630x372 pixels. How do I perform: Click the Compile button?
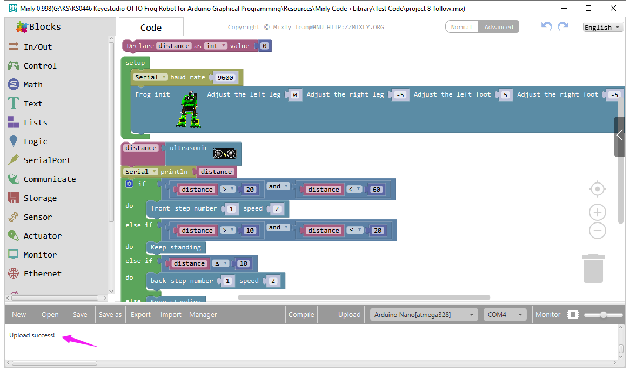click(x=301, y=315)
